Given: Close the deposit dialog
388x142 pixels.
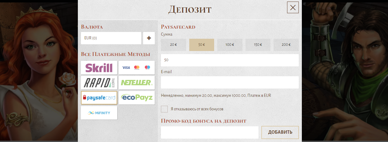Looking at the screenshot, I should coord(293,7).
